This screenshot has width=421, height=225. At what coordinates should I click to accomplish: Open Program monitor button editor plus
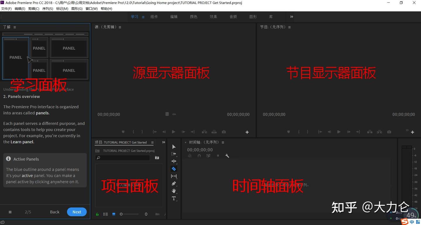413,132
